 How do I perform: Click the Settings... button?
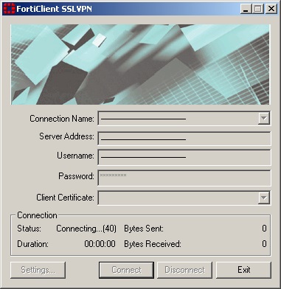point(38,270)
